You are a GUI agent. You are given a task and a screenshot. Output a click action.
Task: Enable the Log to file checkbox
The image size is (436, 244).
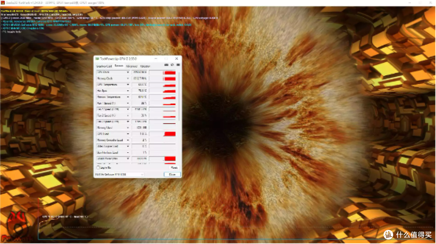tap(98, 168)
